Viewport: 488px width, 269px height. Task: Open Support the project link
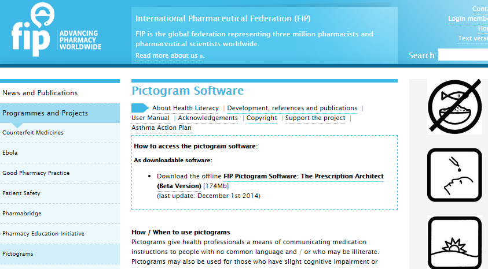[315, 118]
